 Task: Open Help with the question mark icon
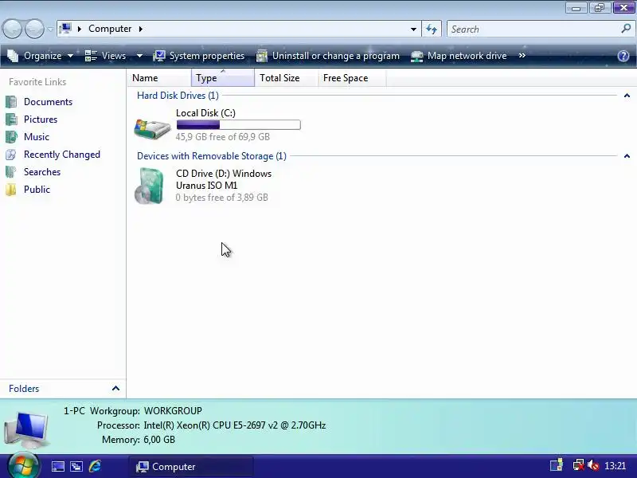coord(623,56)
